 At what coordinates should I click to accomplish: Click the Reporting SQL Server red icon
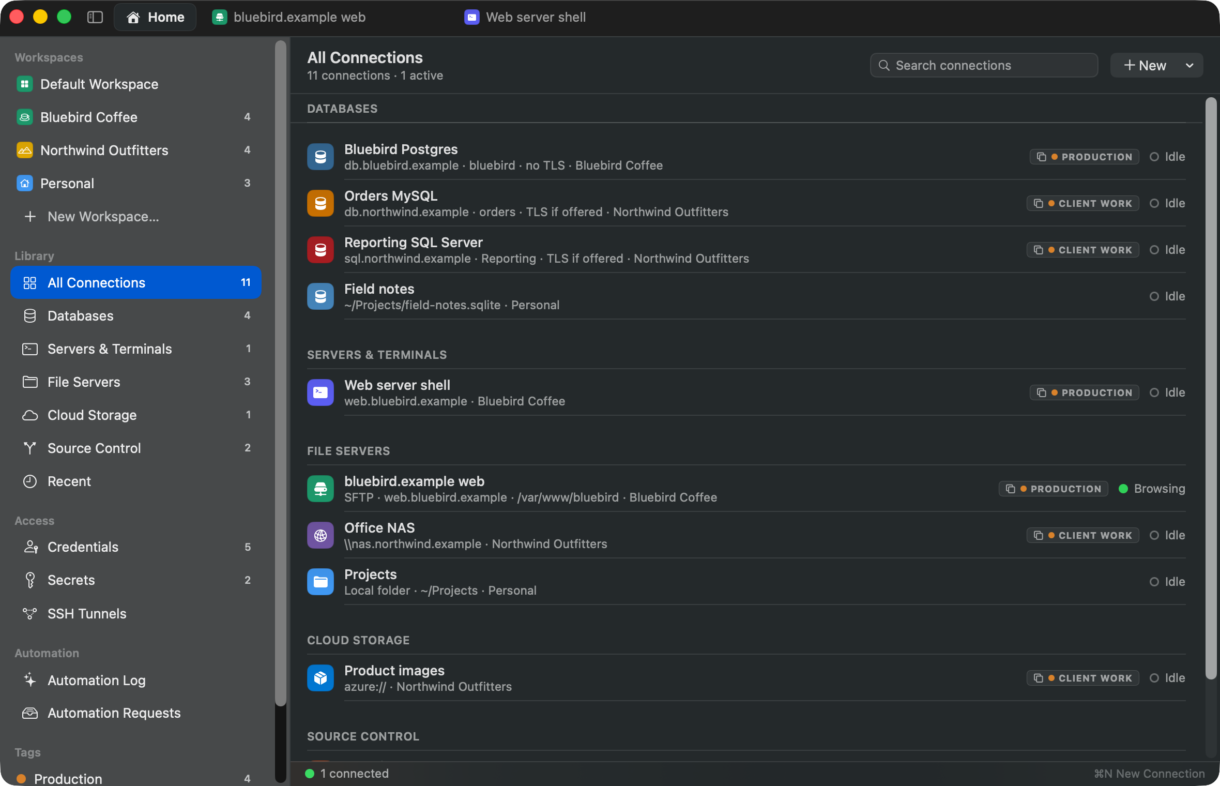point(321,250)
